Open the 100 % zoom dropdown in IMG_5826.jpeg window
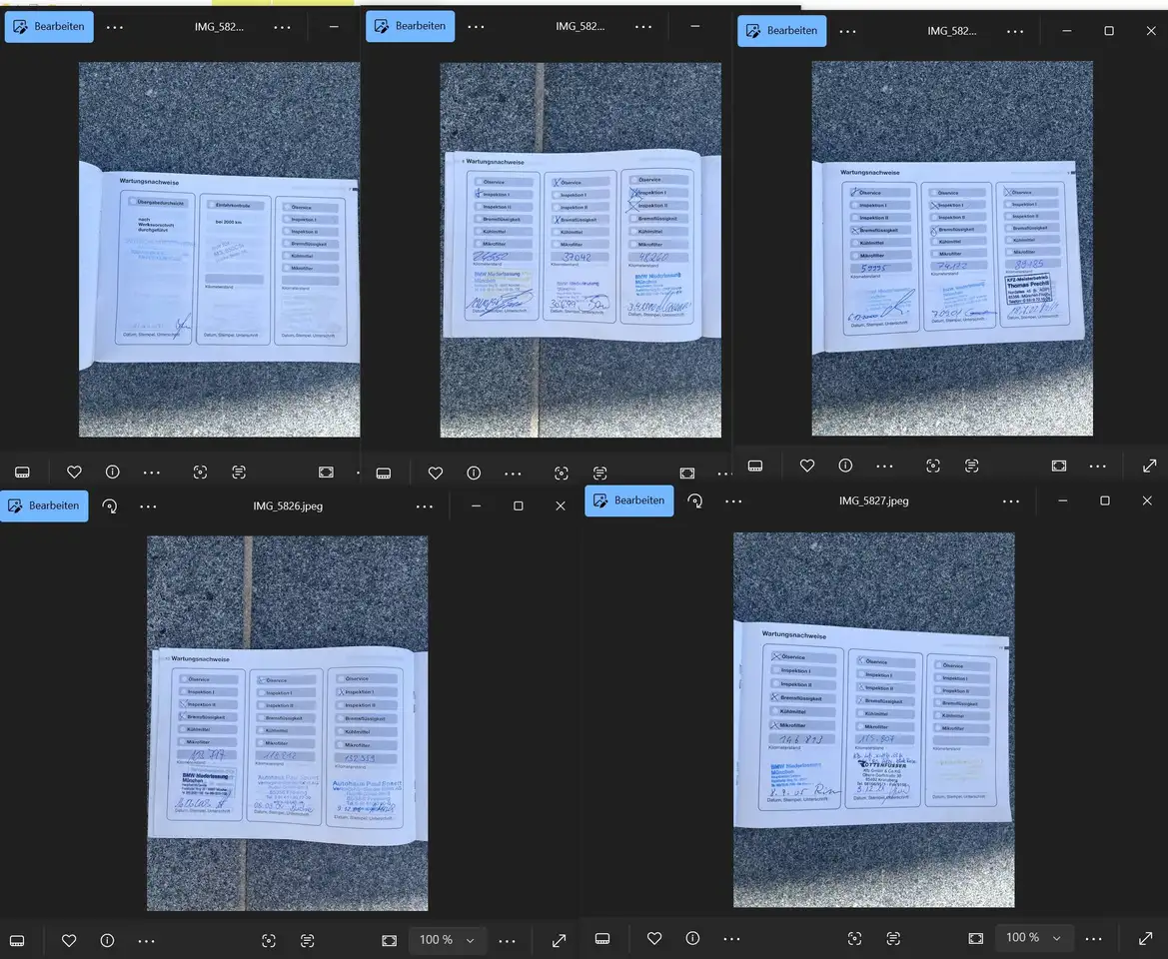This screenshot has width=1168, height=959. [448, 940]
